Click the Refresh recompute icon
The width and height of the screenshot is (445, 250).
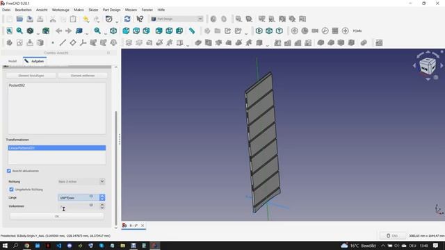(127, 19)
